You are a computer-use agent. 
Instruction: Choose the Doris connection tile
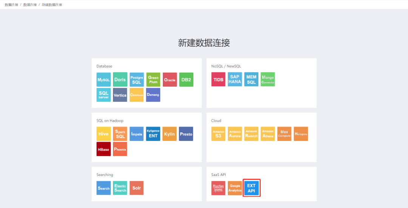point(120,80)
